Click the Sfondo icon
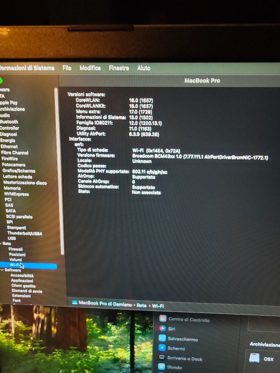The image size is (280, 373). 161,367
